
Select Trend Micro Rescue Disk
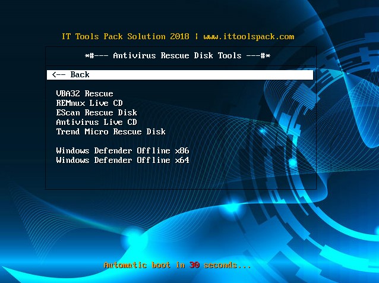click(110, 131)
